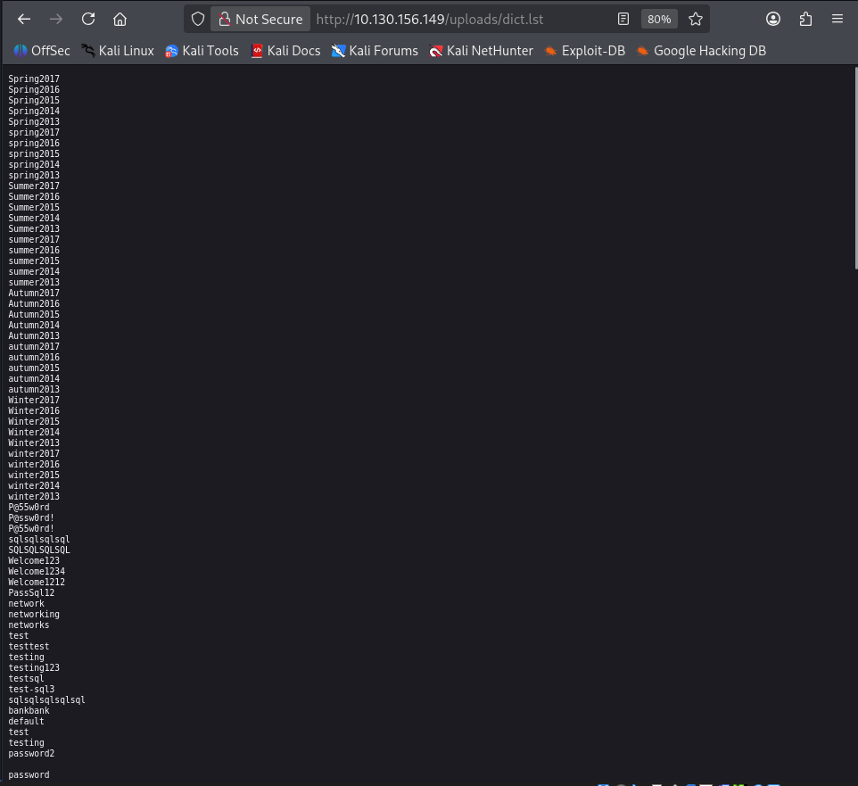This screenshot has width=858, height=786.
Task: Click the PassSql12 entry
Action: click(x=31, y=592)
